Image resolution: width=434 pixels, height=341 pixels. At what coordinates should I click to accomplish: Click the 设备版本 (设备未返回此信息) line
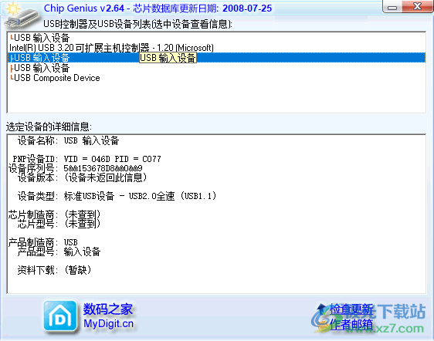pyautogui.click(x=82, y=177)
